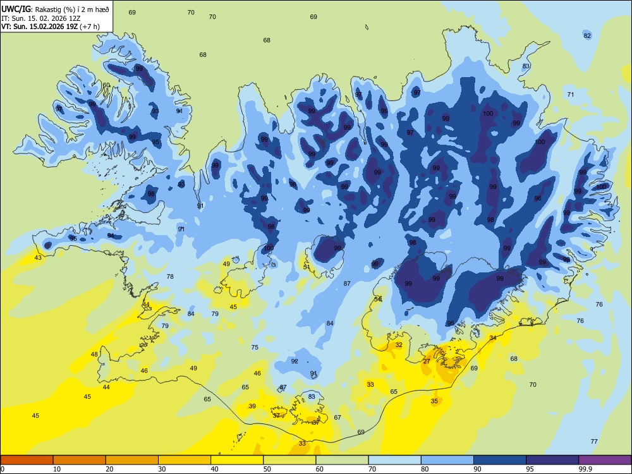This screenshot has height=474, width=632.
Task: Click the legend scale label '90'
Action: point(477,469)
